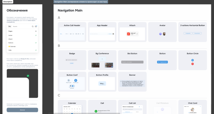Click the red PDF file icon in Attach
Screen dimensions: 214x114
(128, 34)
